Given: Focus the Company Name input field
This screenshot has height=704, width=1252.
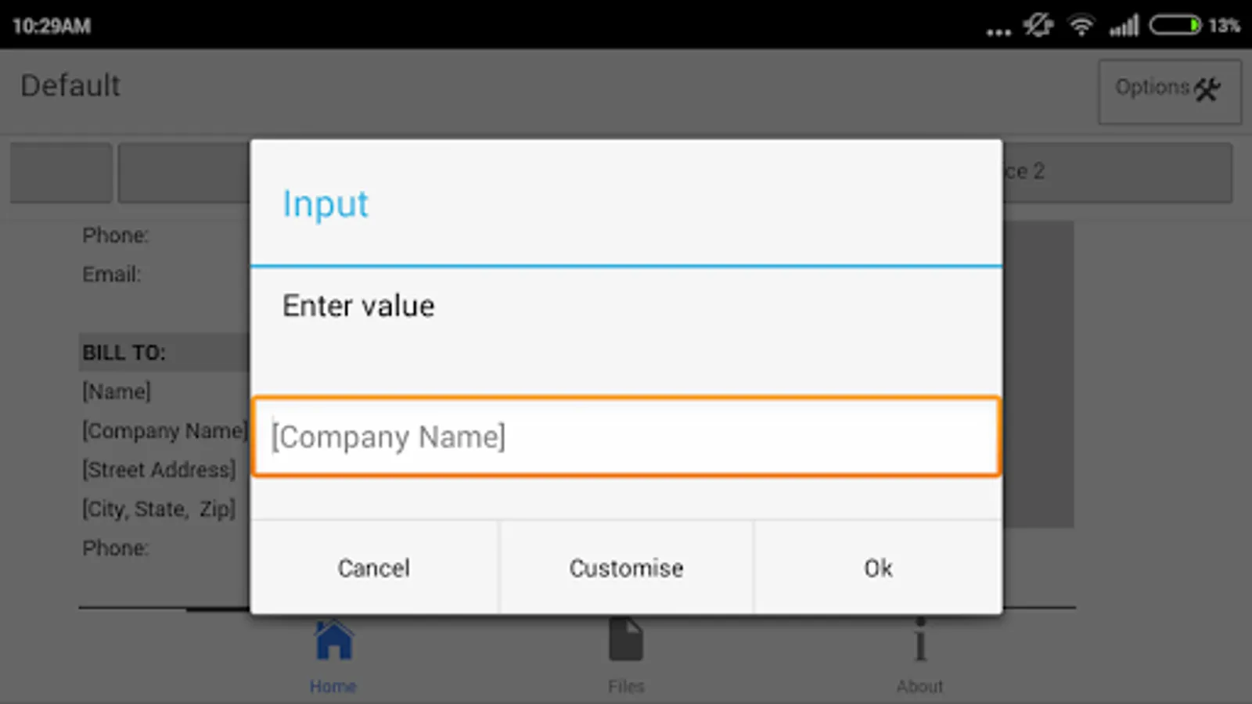Looking at the screenshot, I should 626,436.
